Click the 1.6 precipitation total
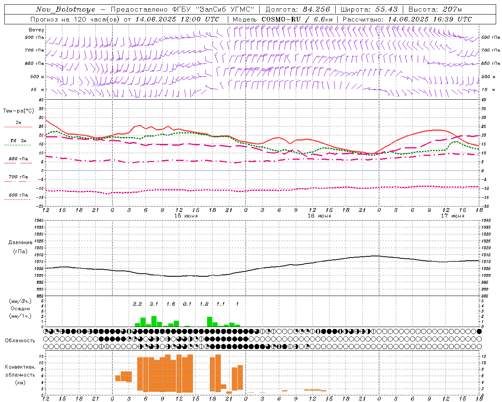 coord(171,304)
